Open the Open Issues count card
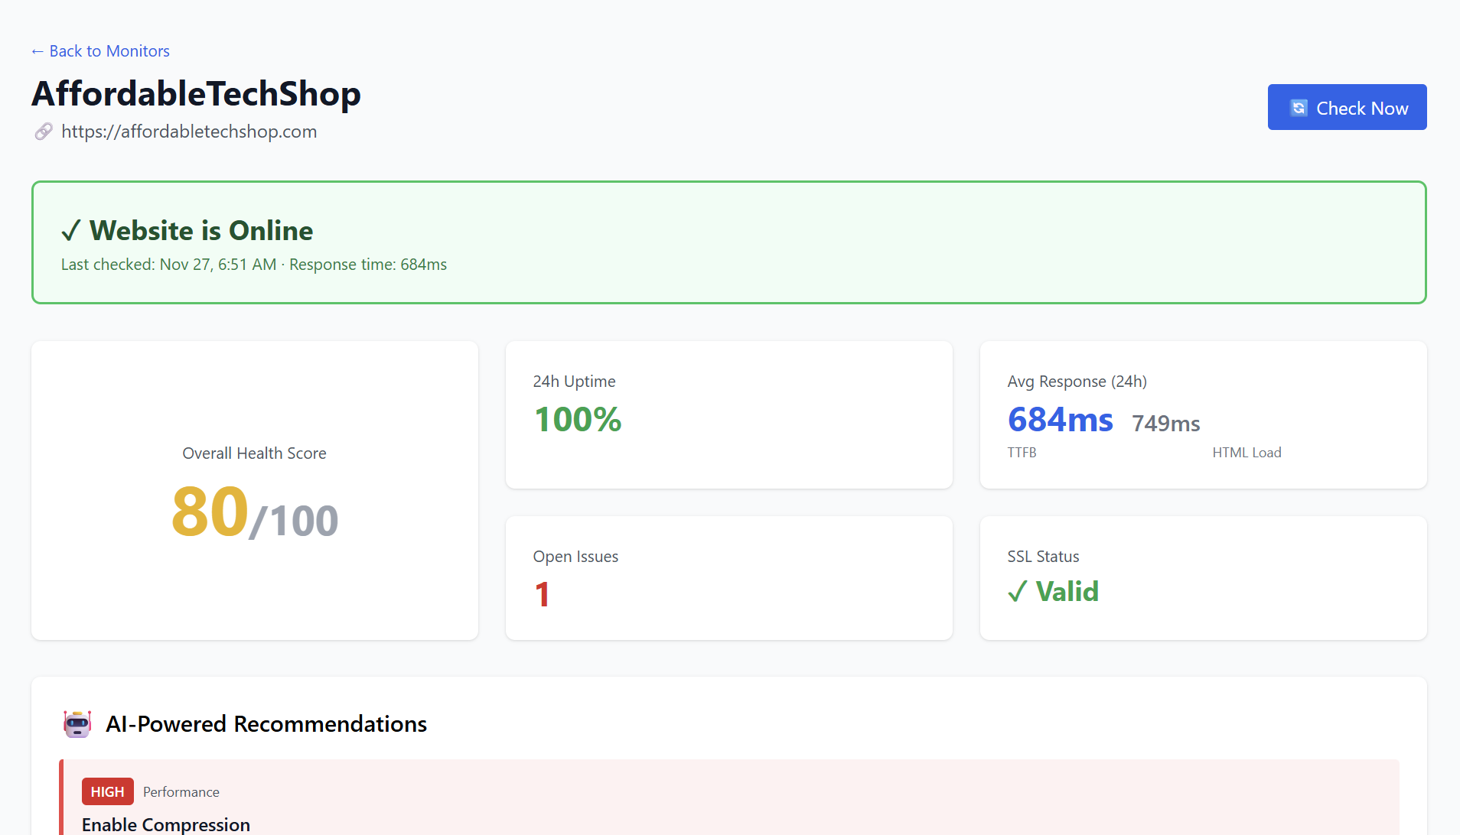1460x835 pixels. tap(728, 577)
